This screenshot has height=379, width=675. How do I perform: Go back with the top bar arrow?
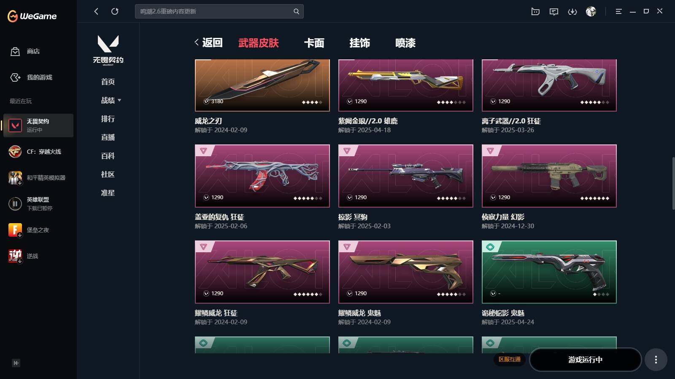pyautogui.click(x=96, y=11)
